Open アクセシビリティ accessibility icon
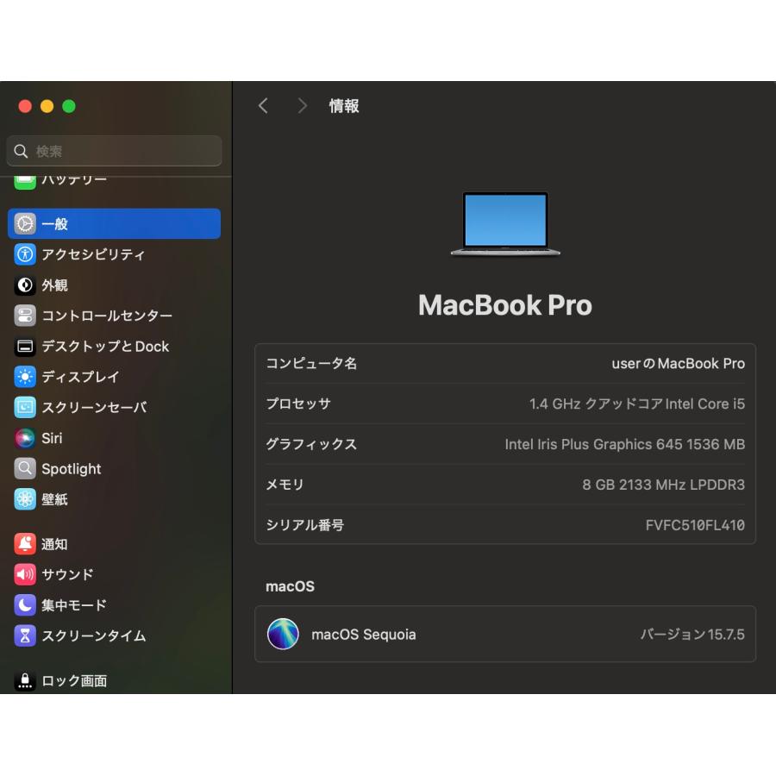The width and height of the screenshot is (776, 776). 25,254
